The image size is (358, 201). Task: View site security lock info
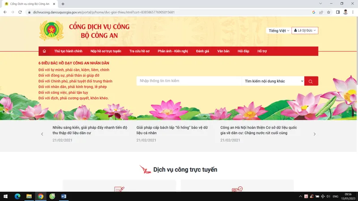pyautogui.click(x=29, y=13)
